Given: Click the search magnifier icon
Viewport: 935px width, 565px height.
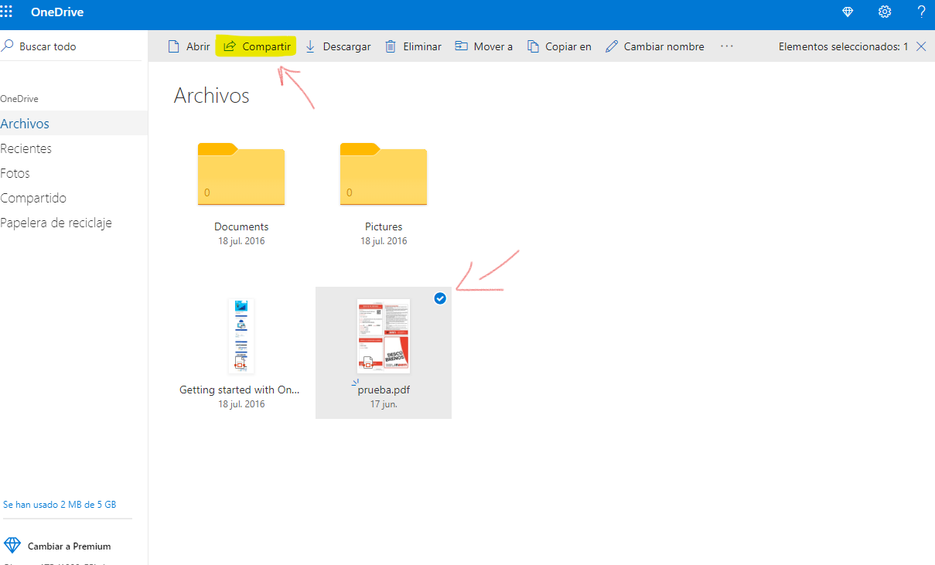Looking at the screenshot, I should point(8,46).
